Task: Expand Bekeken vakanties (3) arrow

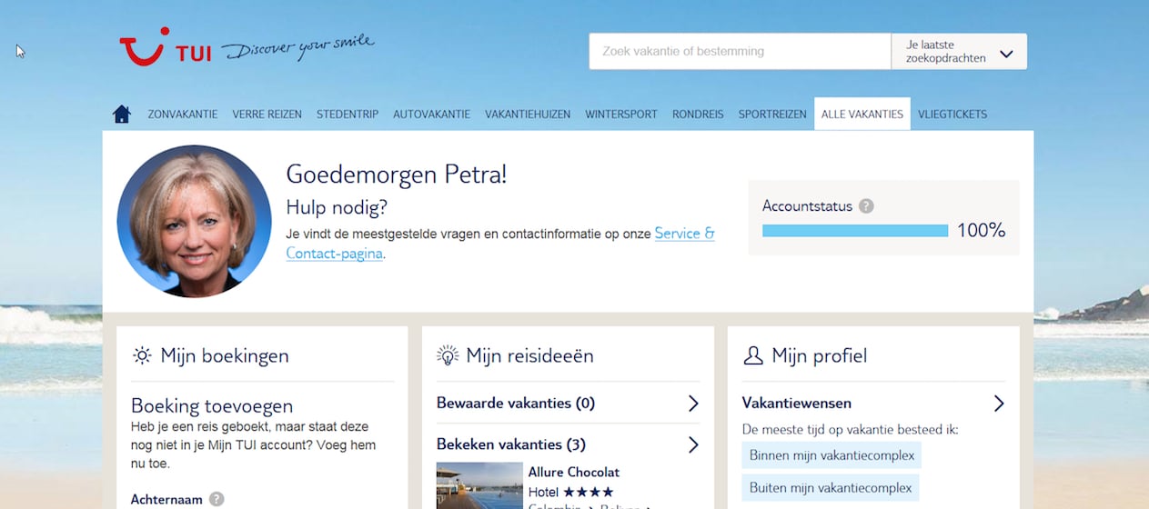Action: pos(693,445)
